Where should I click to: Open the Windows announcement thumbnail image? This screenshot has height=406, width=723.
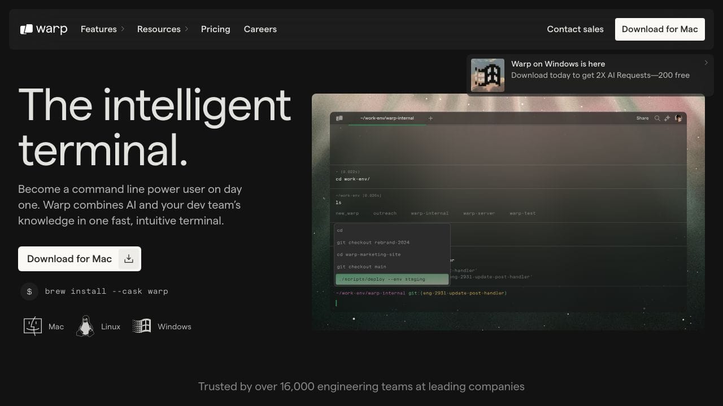(487, 75)
